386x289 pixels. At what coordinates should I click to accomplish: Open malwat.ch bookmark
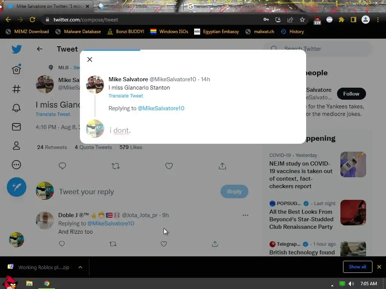click(260, 32)
